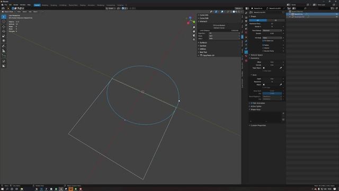Select 3D shape option
The image size is (339, 191).
tap(275, 20)
